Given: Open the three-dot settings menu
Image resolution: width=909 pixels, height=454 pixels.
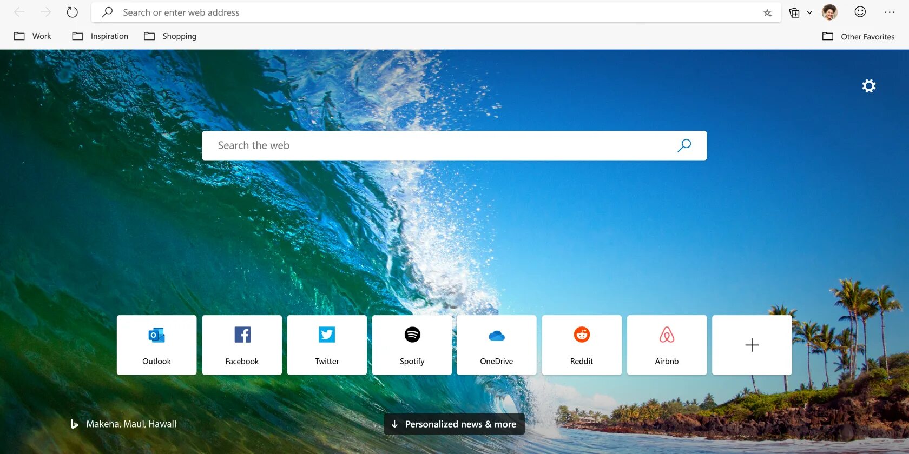Looking at the screenshot, I should [x=890, y=12].
